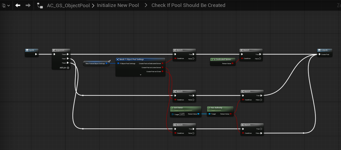Image resolution: width=341 pixels, height=150 pixels.
Task: Click the self field on Get Owner
Action: 182,114
